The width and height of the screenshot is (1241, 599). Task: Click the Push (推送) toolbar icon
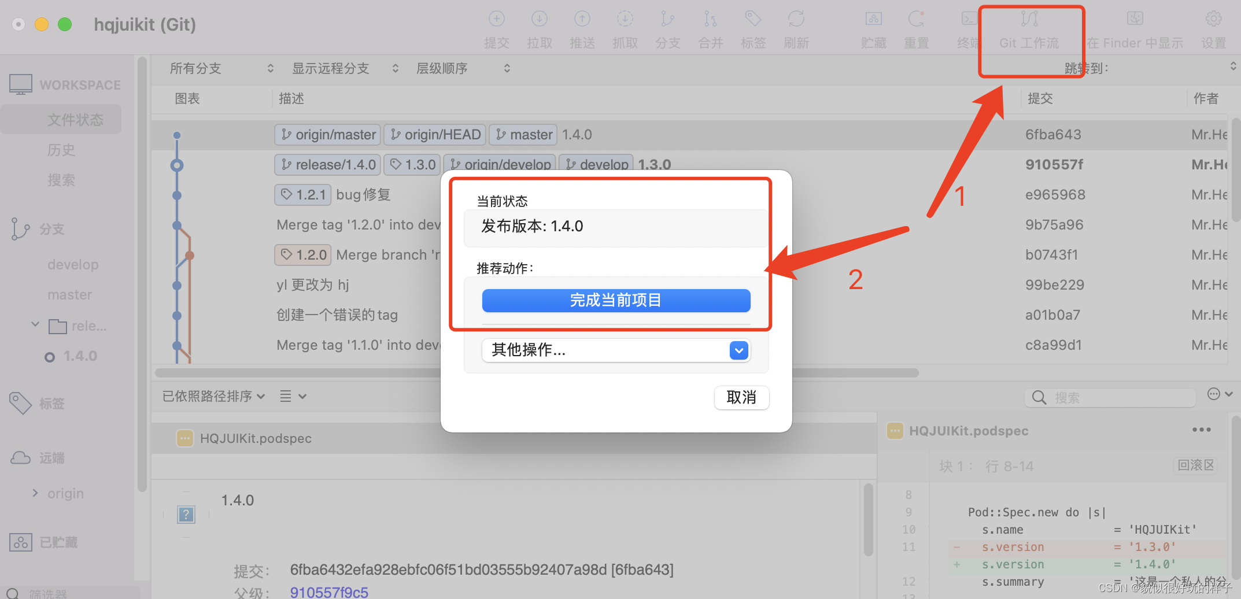click(x=582, y=20)
